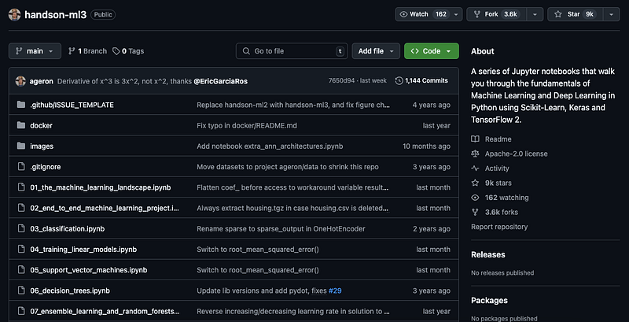The image size is (629, 322).
Task: Open commit 'Add notebook extra_ann_architectures.ipynb'
Action: 270,146
